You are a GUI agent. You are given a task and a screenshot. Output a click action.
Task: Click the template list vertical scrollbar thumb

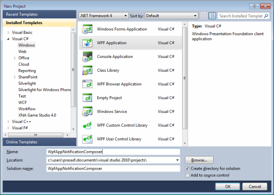185,78
